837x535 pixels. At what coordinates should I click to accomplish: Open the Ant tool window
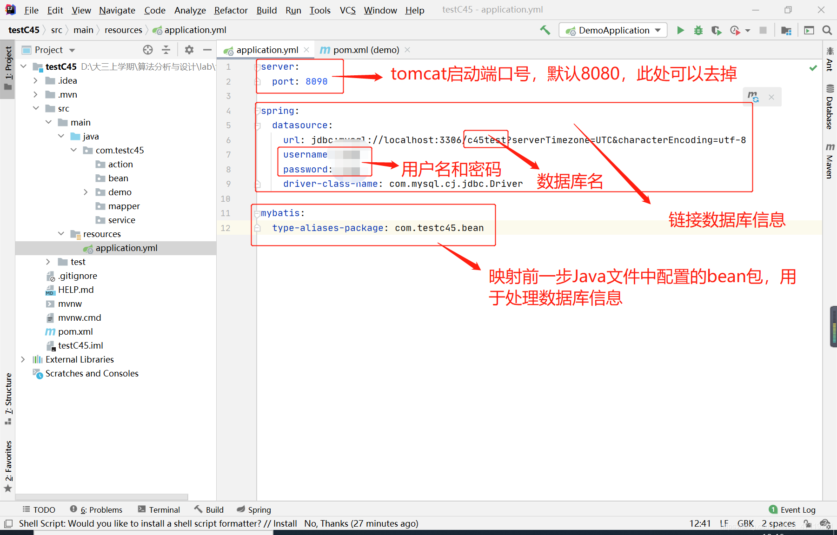pos(830,59)
